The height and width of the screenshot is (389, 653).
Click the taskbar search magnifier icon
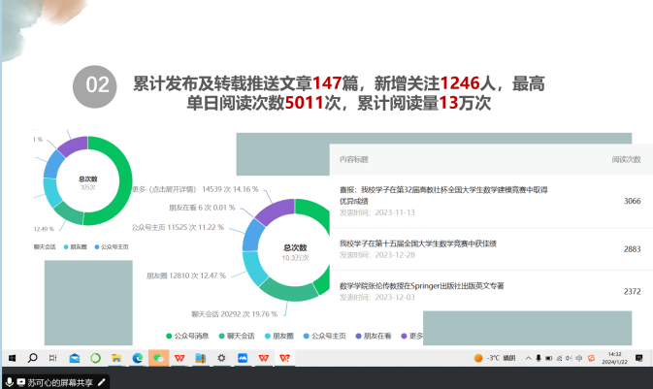(32, 358)
